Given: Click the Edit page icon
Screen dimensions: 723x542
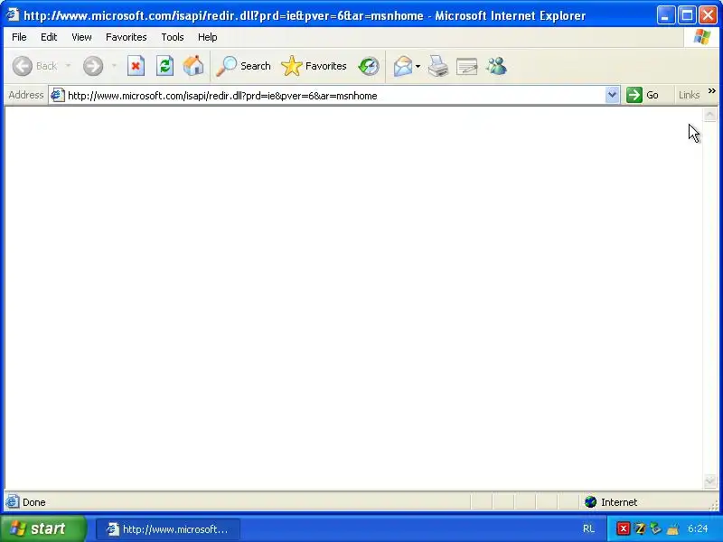Looking at the screenshot, I should tap(466, 66).
